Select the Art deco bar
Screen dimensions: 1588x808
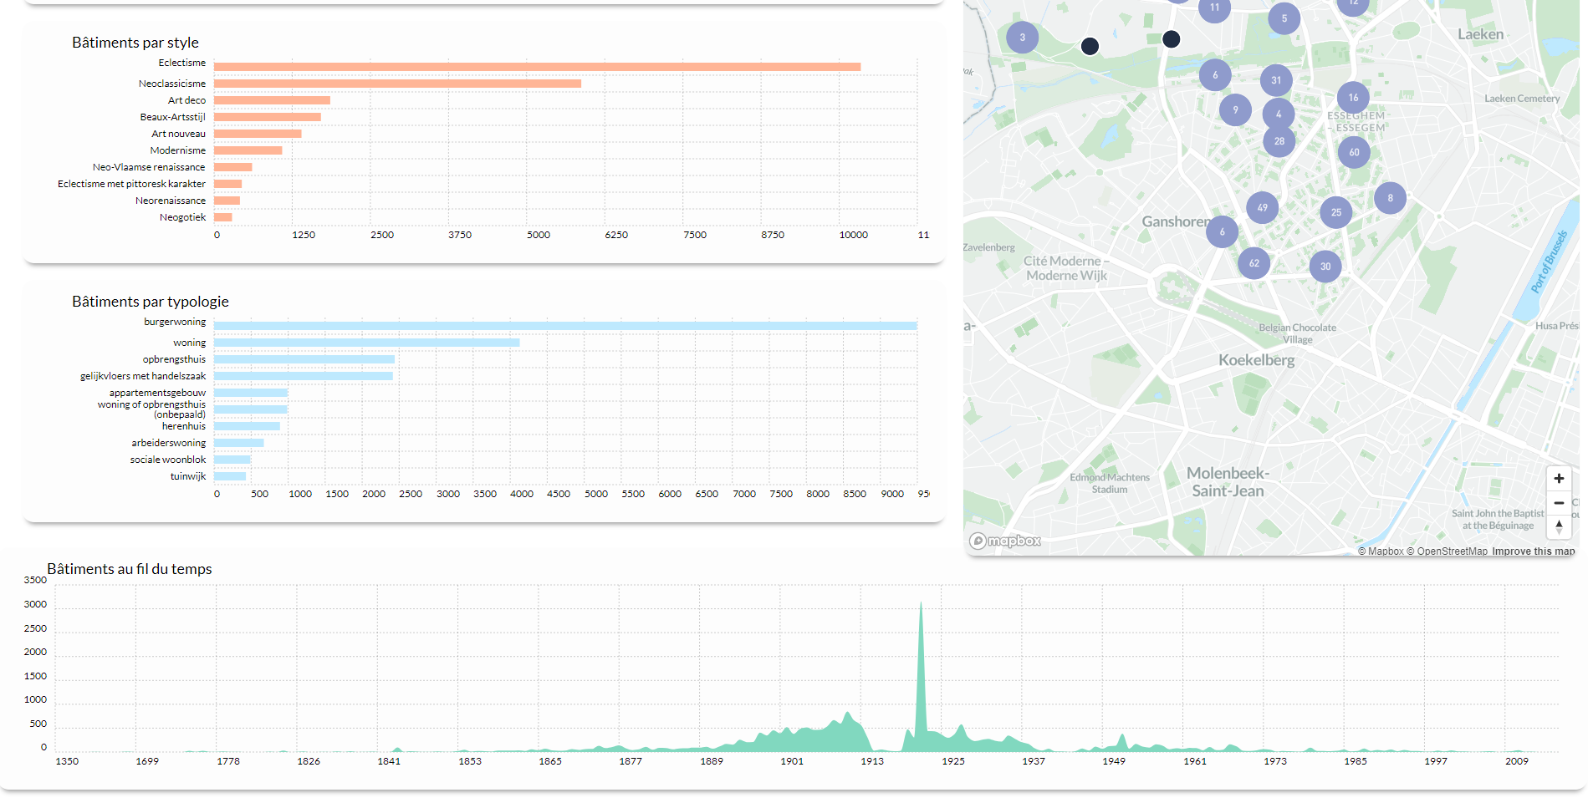pos(272,100)
